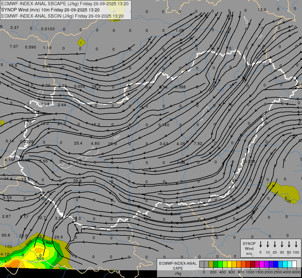Viewport: 302px width, 278px height.
Task: Click the 2.87 value on the map
Action: tap(6, 217)
